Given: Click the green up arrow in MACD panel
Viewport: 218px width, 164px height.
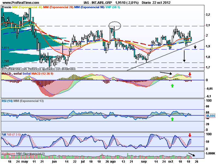Looking at the screenshot, I should click(x=172, y=86).
